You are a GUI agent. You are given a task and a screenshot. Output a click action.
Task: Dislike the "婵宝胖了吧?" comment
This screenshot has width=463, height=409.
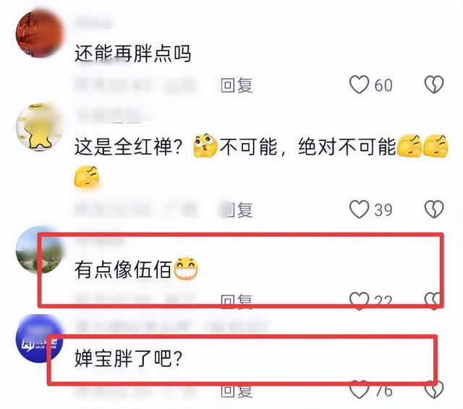point(434,389)
